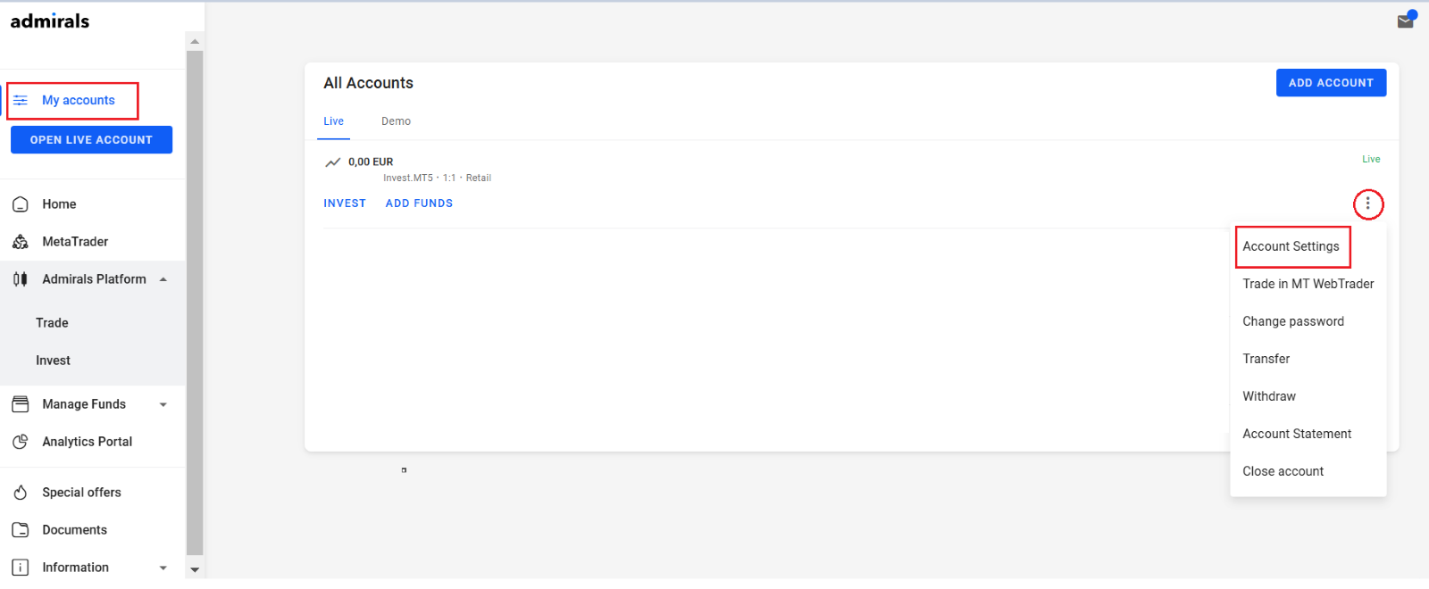Click the Home sidebar icon
This screenshot has height=589, width=1429.
tap(21, 204)
